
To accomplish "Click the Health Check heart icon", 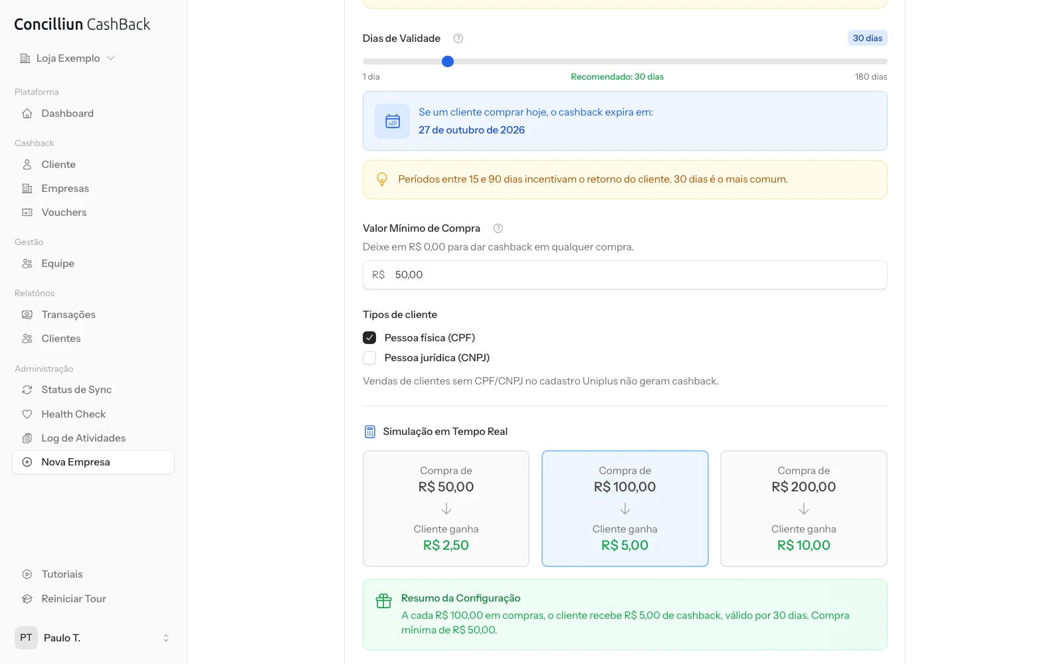I will pyautogui.click(x=27, y=414).
